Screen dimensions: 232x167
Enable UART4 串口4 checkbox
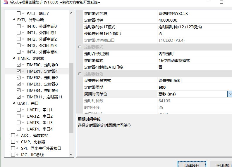[18, 129]
